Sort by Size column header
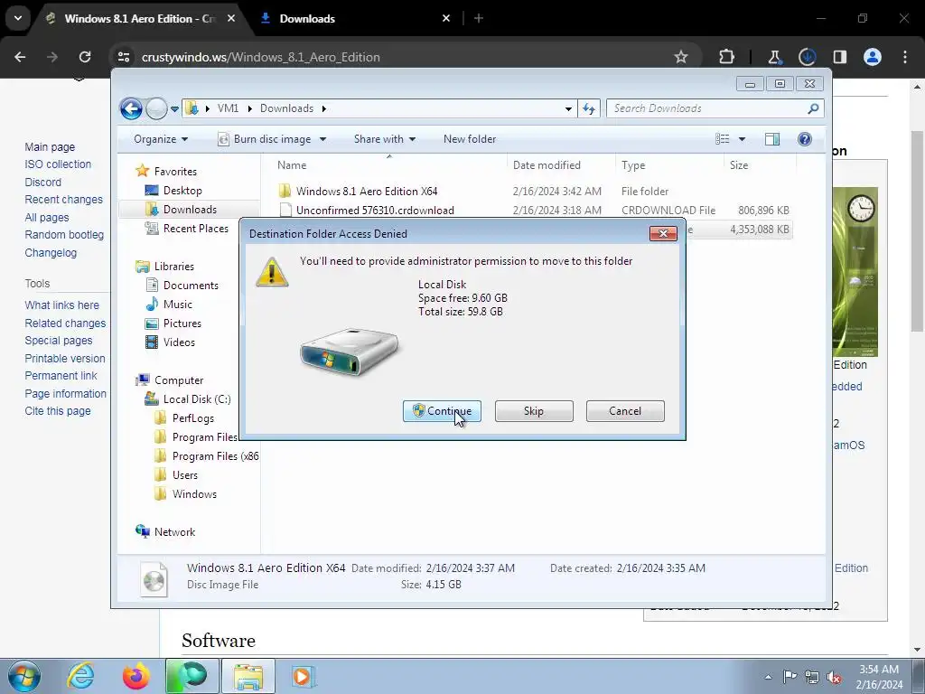 pyautogui.click(x=759, y=165)
